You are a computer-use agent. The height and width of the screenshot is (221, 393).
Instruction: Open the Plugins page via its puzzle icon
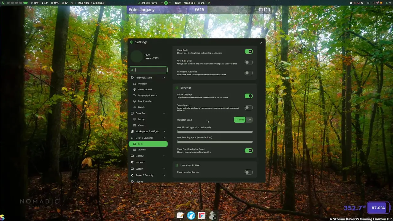tap(132, 182)
